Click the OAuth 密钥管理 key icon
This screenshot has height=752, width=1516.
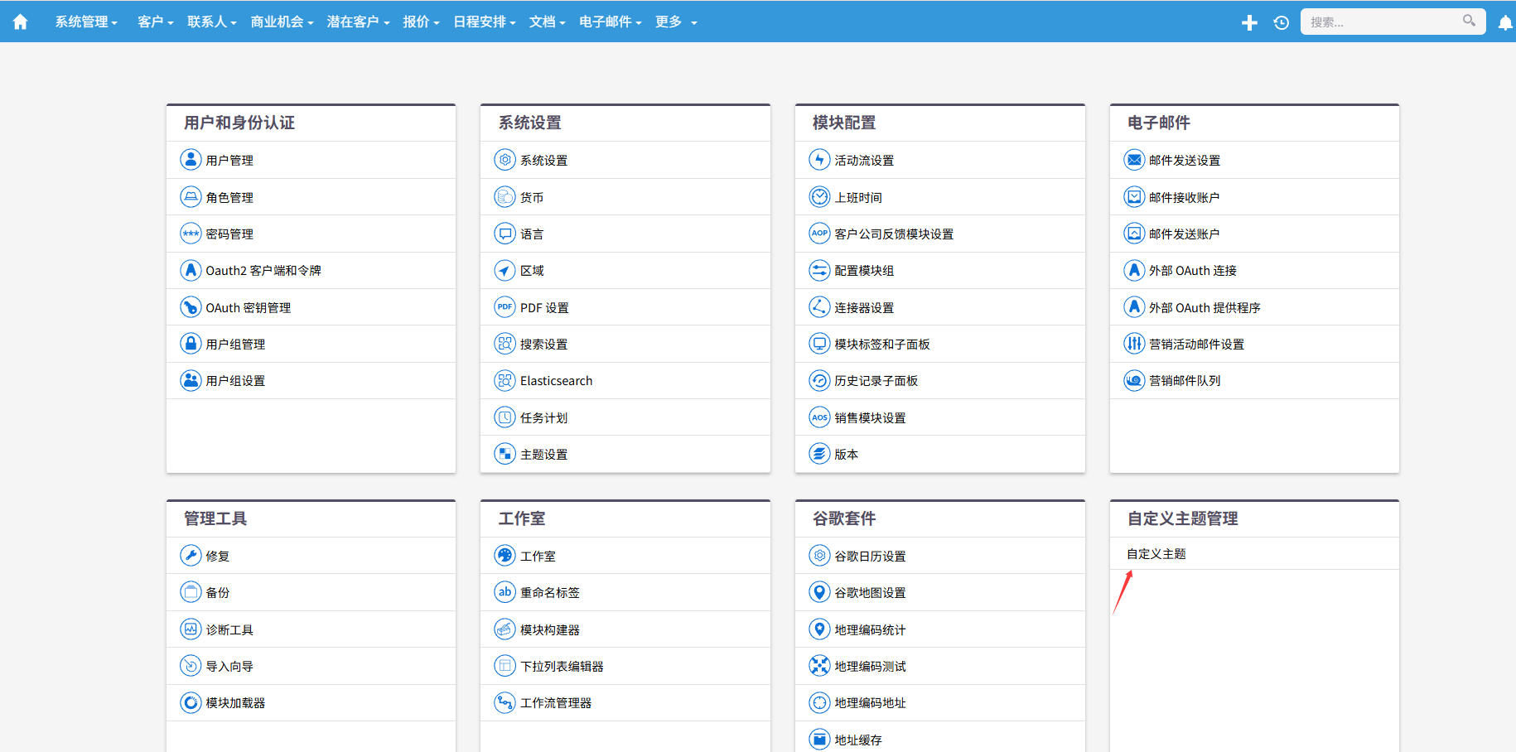191,306
